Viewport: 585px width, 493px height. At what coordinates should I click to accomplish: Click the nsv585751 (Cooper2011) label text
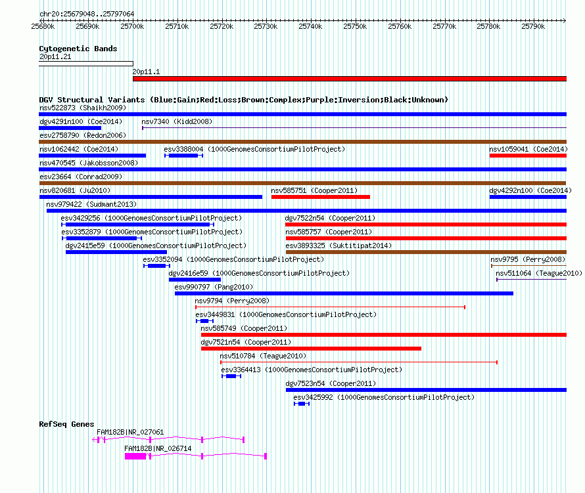tap(314, 190)
